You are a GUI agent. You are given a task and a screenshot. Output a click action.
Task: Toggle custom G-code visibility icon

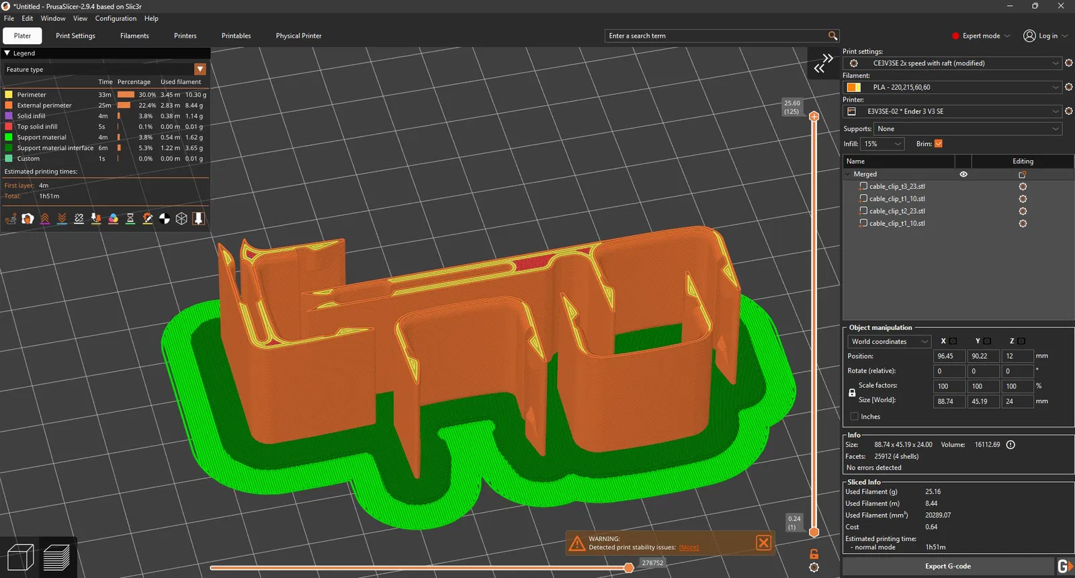click(x=148, y=218)
